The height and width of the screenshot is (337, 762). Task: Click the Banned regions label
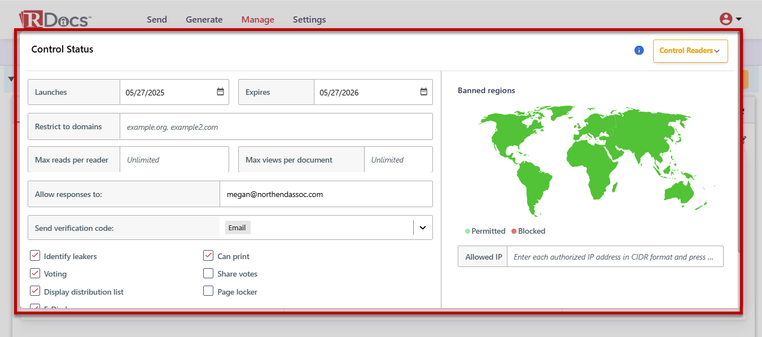[487, 90]
